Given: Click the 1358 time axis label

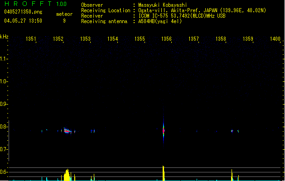Looking at the screenshot, I should click(x=221, y=39).
